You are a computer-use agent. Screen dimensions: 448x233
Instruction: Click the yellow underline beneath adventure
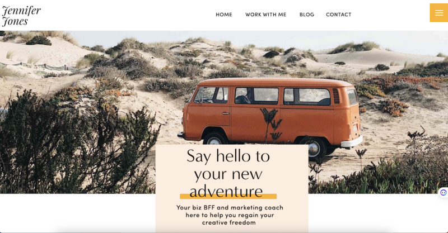coord(228,196)
